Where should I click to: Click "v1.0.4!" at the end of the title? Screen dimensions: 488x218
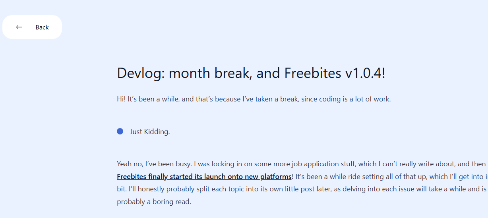click(x=365, y=73)
